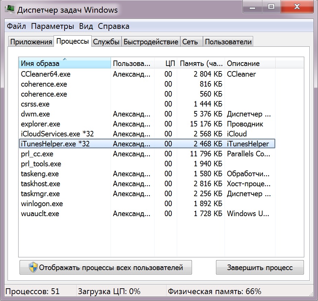The image size is (318, 301).
Task: Open the Параметры menu
Action: tap(53, 26)
